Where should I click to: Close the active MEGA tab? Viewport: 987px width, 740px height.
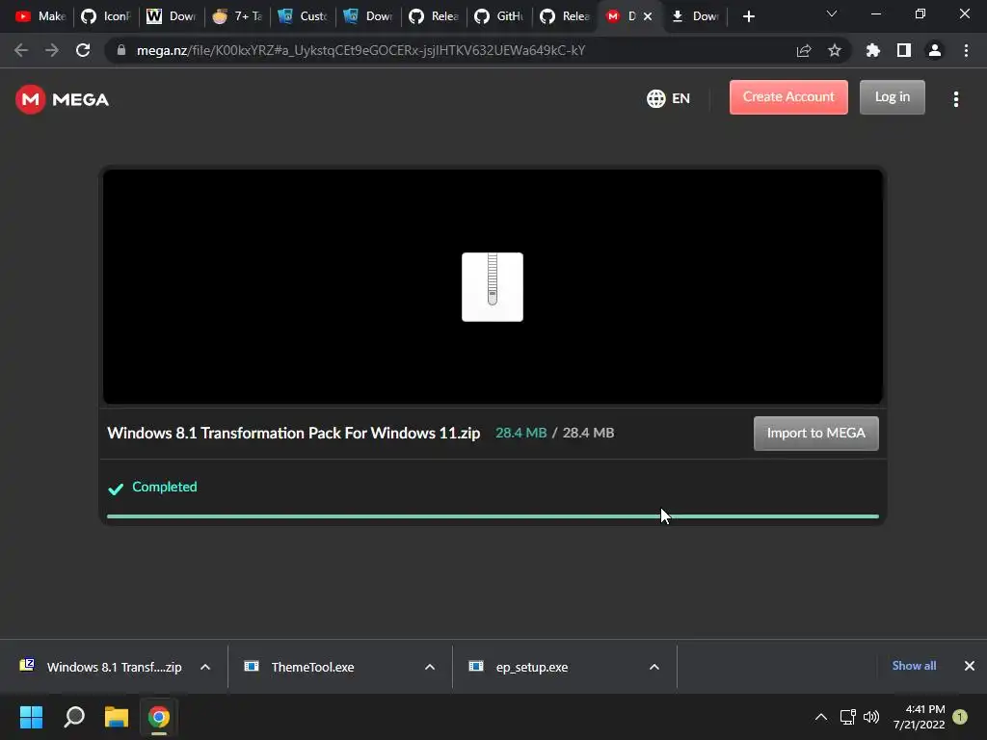[x=647, y=16]
